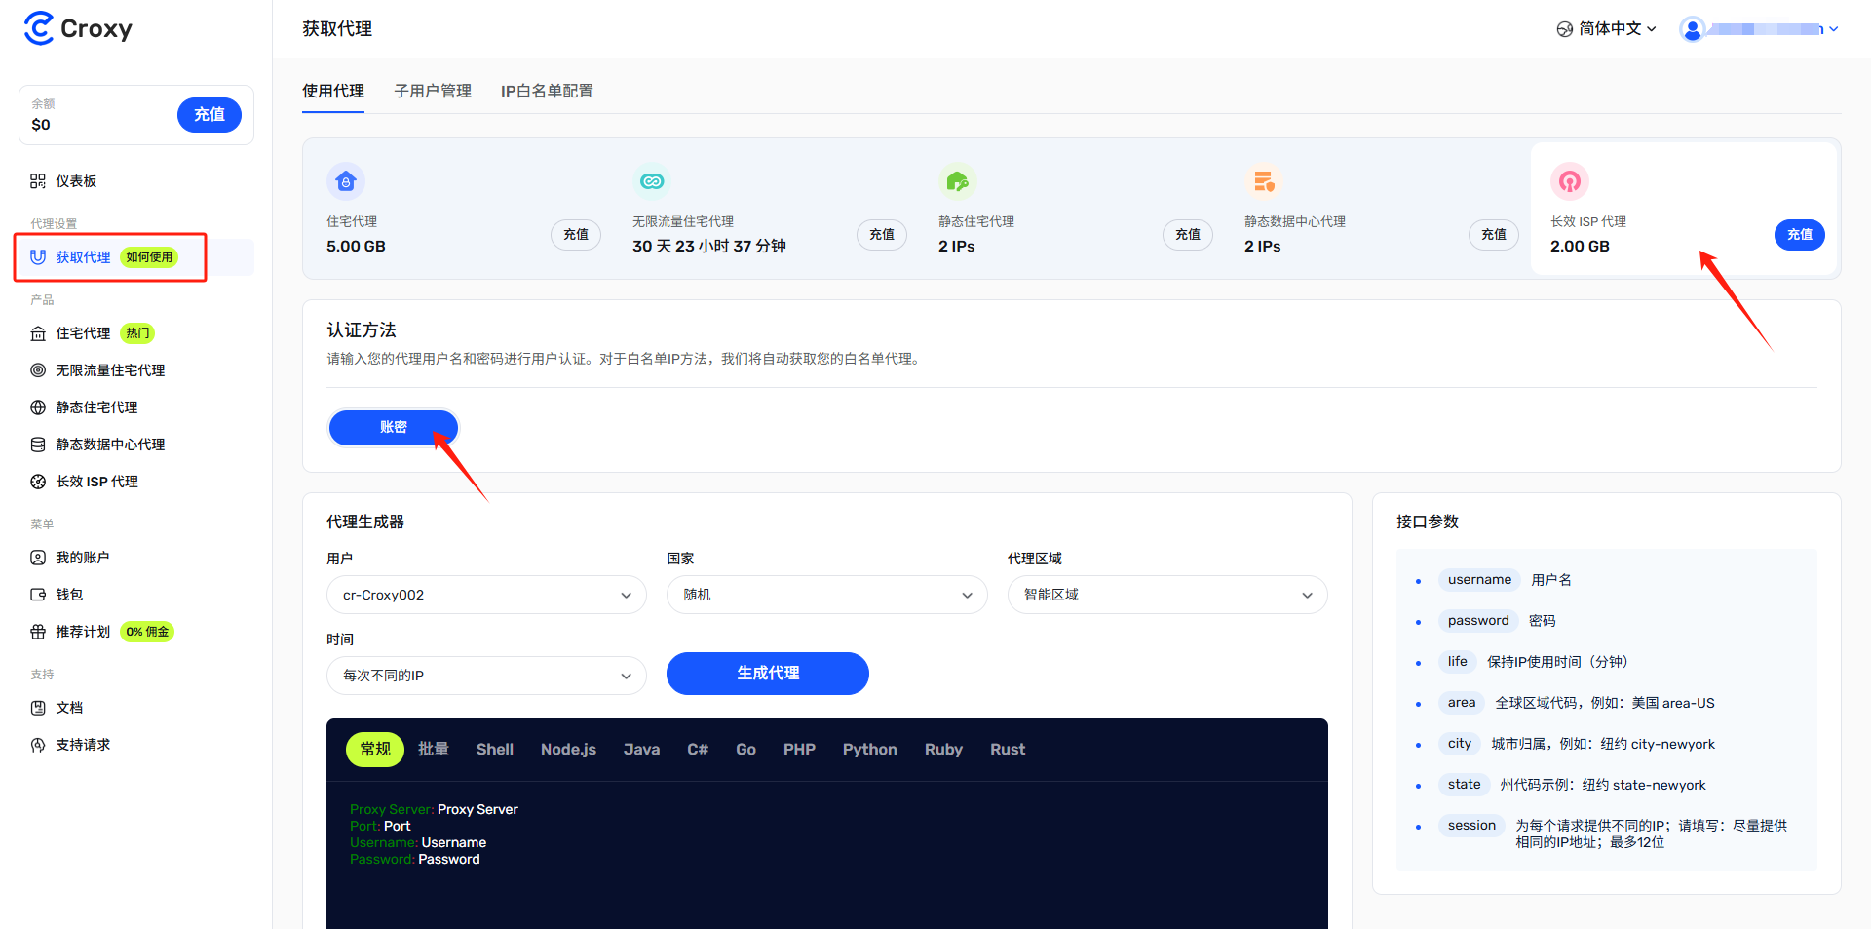Viewport: 1871px width, 929px height.
Task: Click the 推荐计划 gift icon
Action: pyautogui.click(x=38, y=632)
